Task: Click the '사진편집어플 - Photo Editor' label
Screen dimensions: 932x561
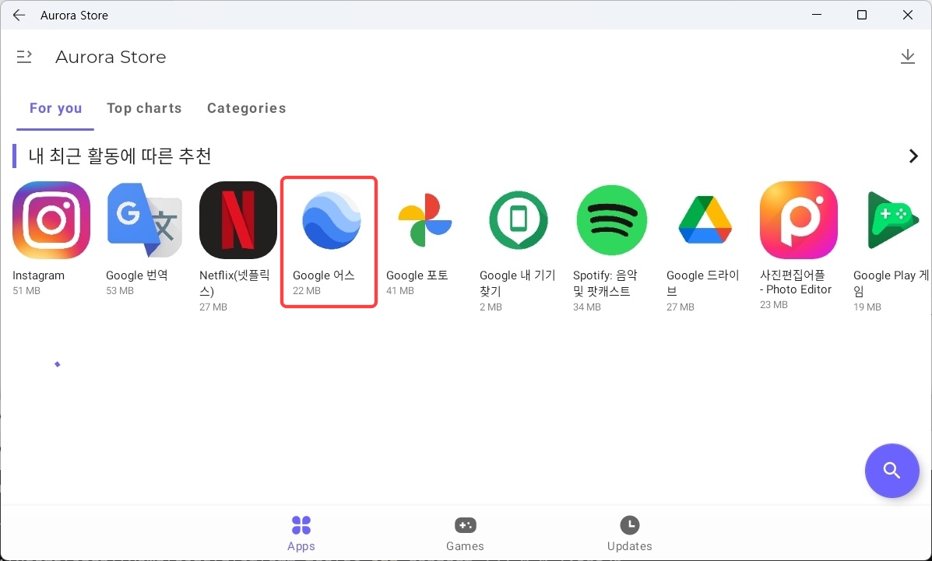Action: (796, 282)
